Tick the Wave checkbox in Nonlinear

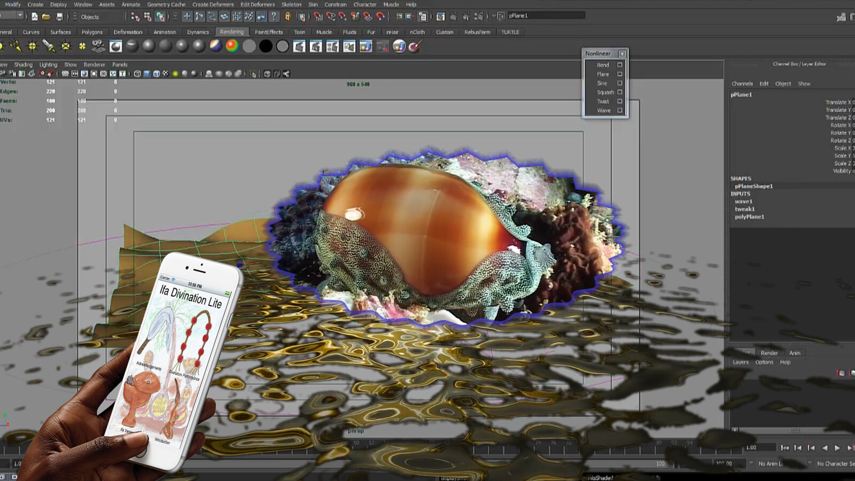pos(620,111)
